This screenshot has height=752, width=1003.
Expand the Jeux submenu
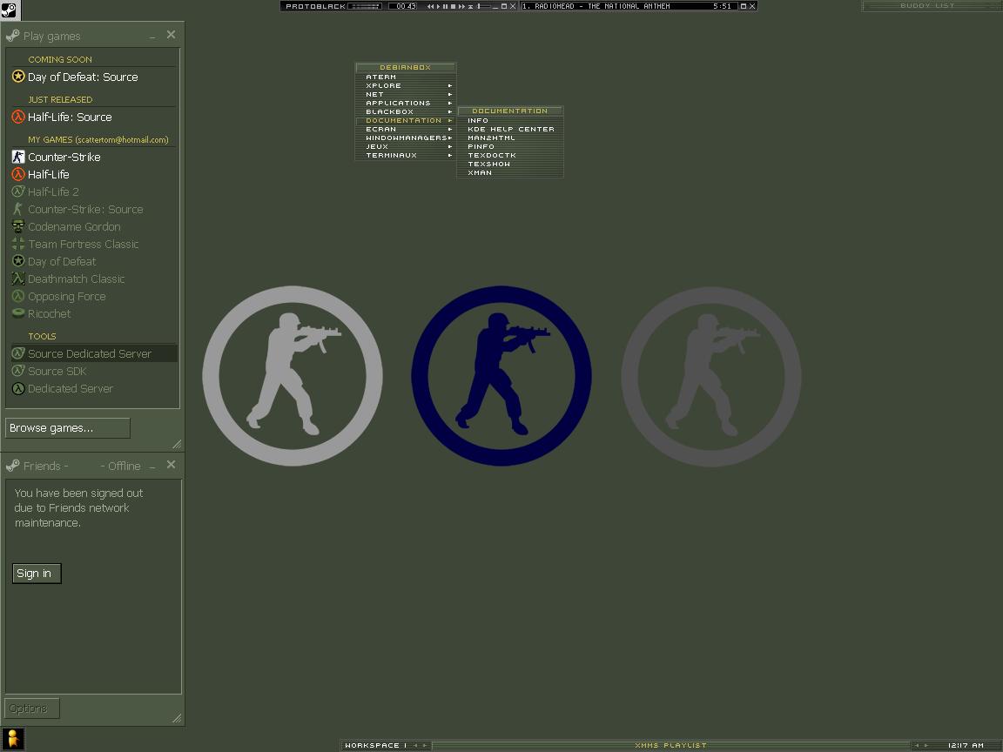tap(405, 146)
